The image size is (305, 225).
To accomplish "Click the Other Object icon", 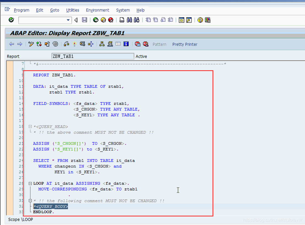I will click(x=47, y=44).
